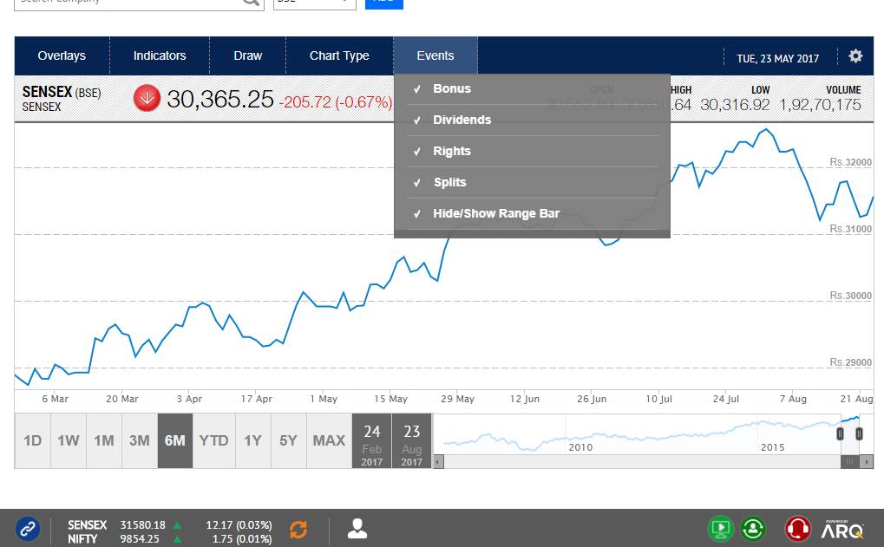The width and height of the screenshot is (884, 547).
Task: Expand the Indicators dropdown
Action: 160,55
